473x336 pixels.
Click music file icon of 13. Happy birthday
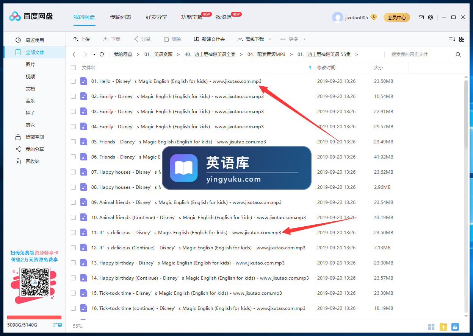(x=84, y=263)
